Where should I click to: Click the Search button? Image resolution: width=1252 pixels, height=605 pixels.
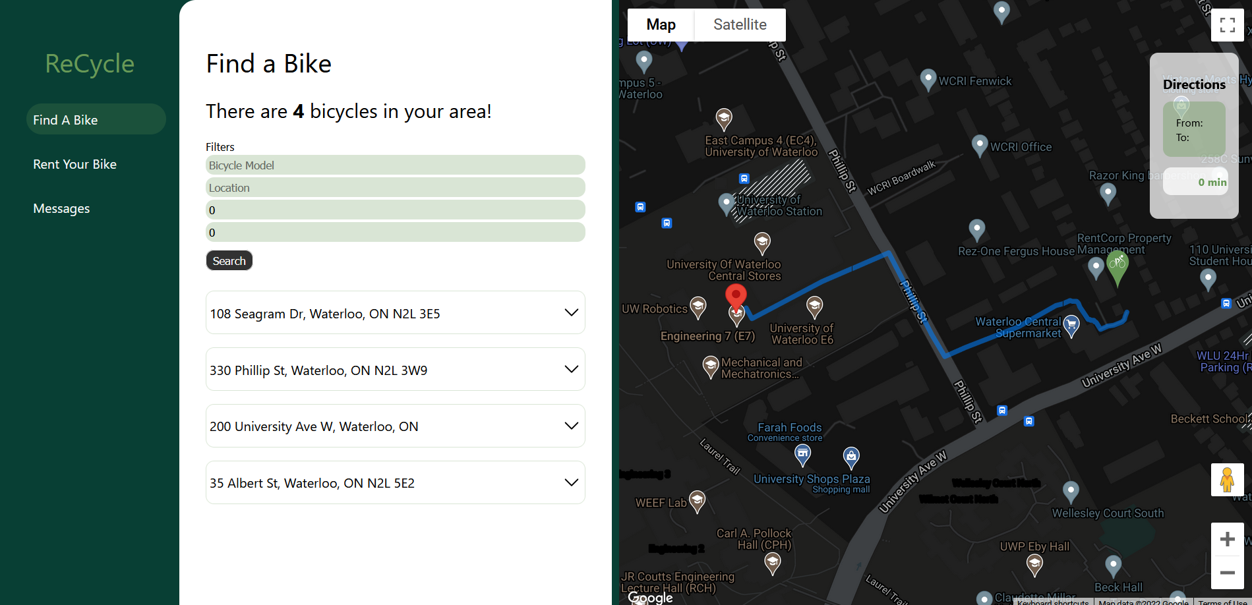click(x=229, y=260)
